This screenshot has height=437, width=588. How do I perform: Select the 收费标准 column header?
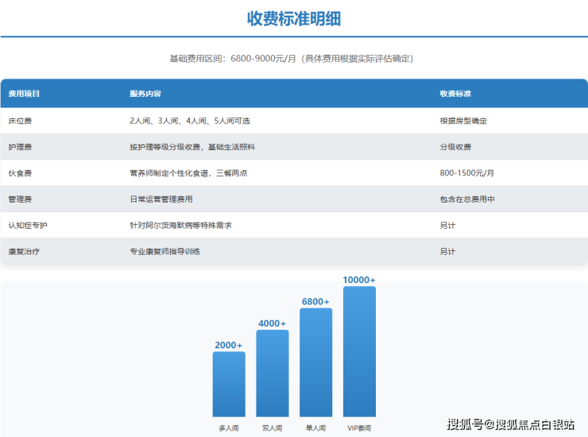(455, 94)
